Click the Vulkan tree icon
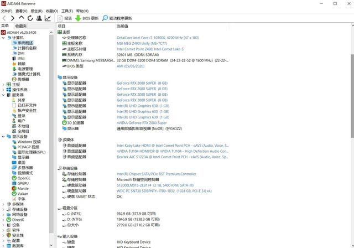Image resolution: width=354 pixels, height=248 pixels. (14, 194)
